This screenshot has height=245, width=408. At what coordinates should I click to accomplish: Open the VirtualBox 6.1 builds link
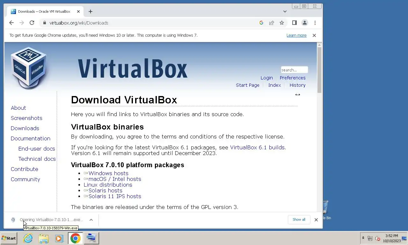point(257,147)
